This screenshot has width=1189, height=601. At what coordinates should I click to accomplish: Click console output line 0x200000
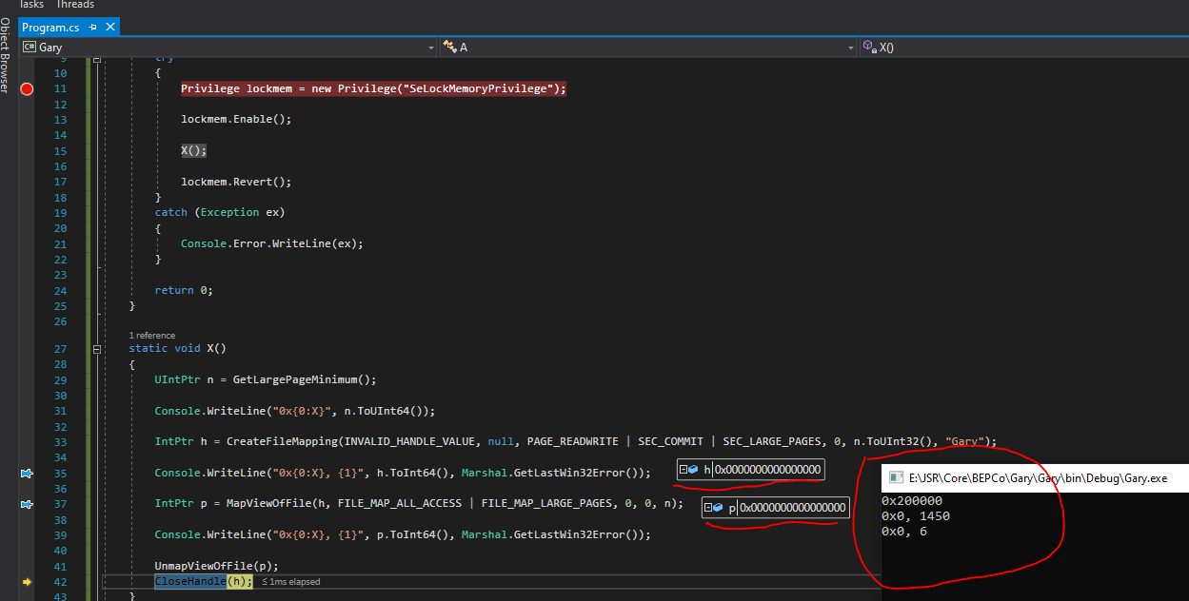pyautogui.click(x=912, y=501)
